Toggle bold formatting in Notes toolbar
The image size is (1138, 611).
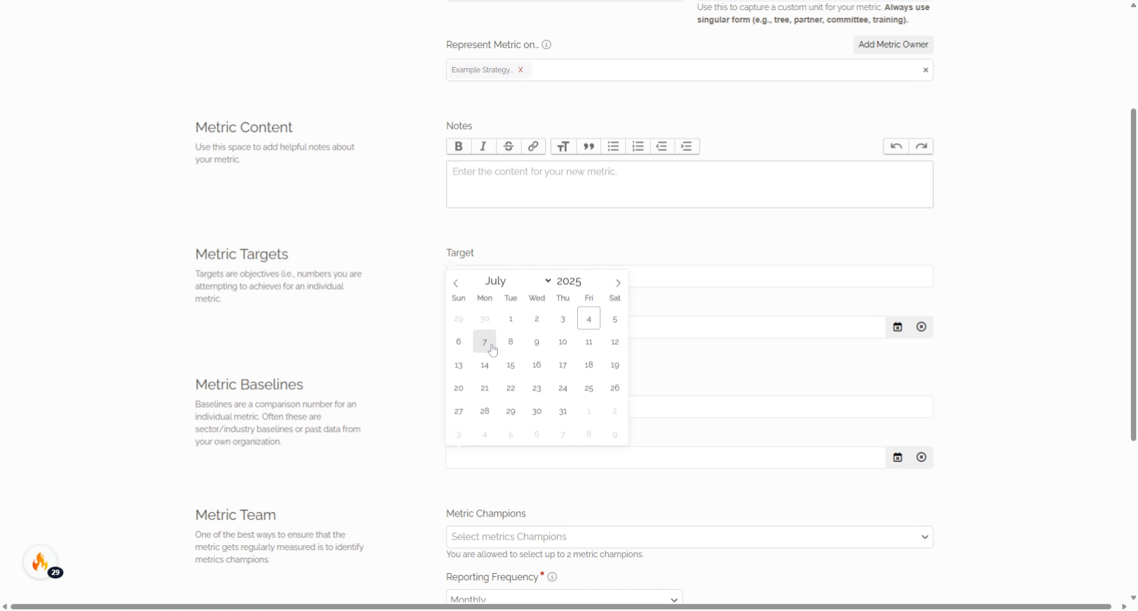pos(458,146)
